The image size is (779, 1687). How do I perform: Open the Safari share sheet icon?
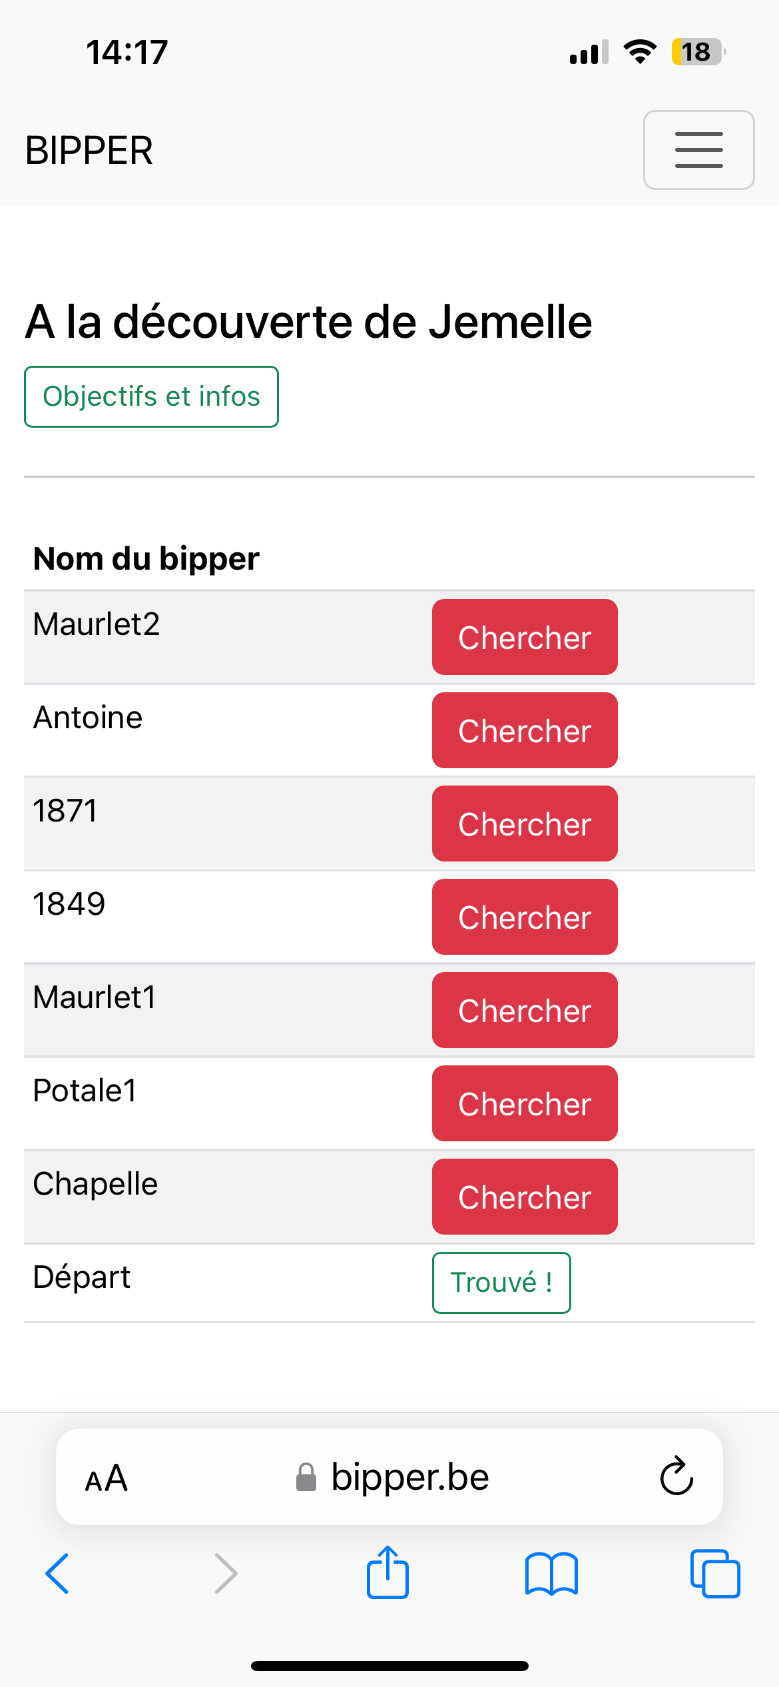coord(388,1572)
